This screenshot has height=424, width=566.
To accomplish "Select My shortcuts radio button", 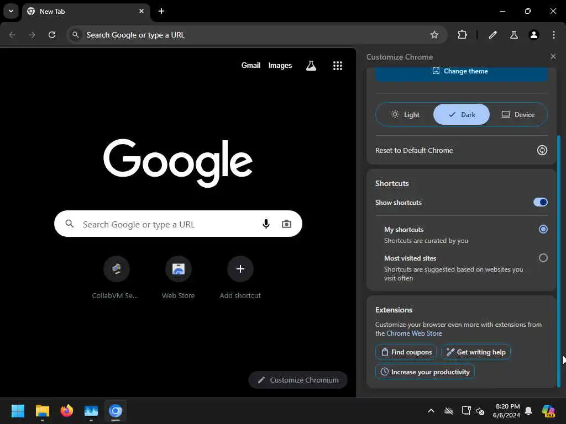I will 543,229.
